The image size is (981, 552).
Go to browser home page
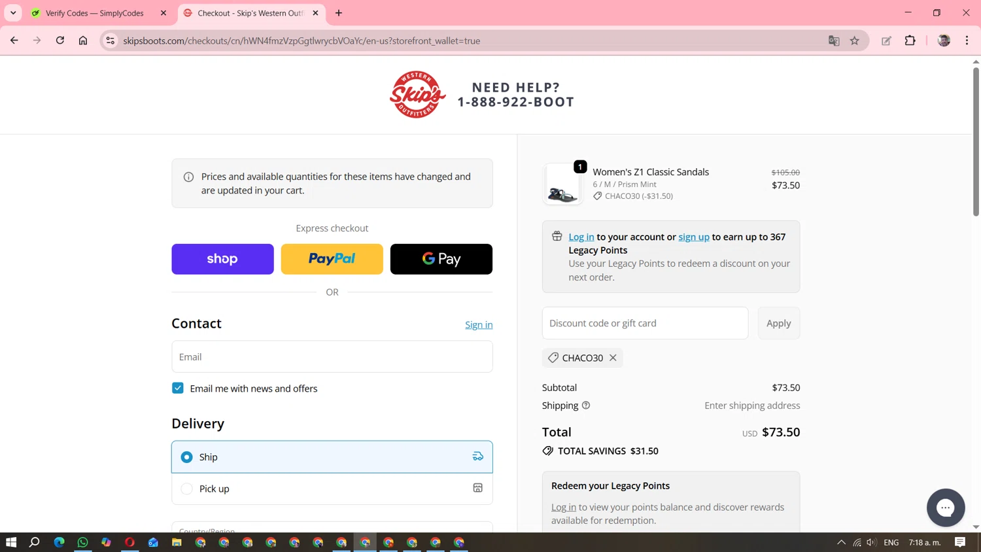click(83, 41)
